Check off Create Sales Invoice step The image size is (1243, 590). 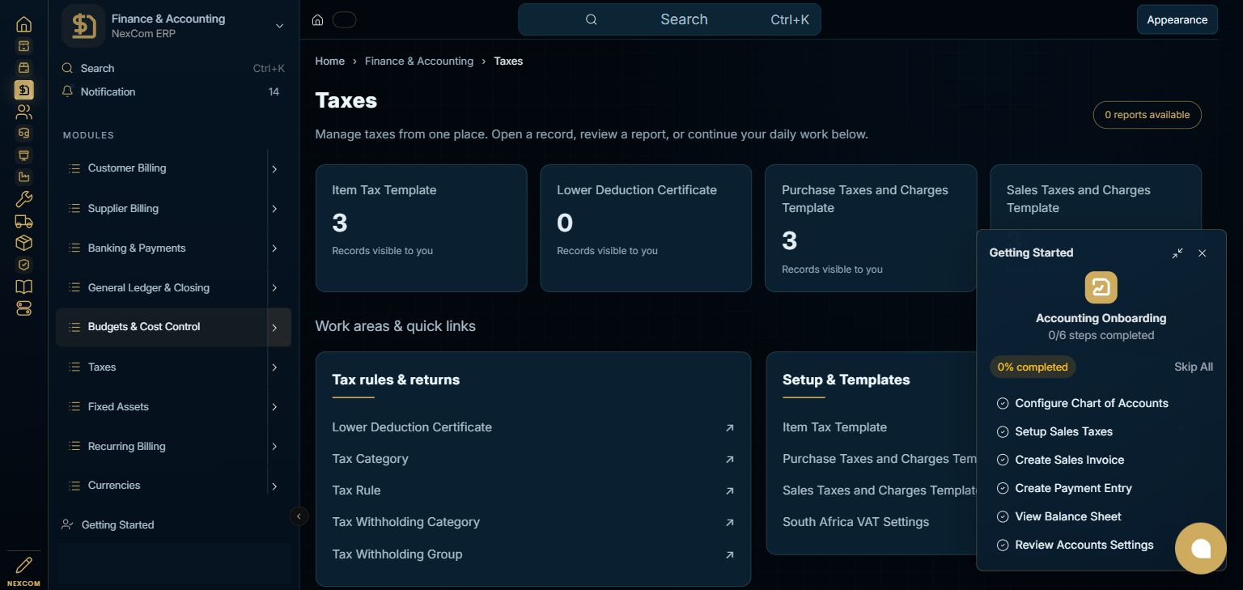point(1003,460)
